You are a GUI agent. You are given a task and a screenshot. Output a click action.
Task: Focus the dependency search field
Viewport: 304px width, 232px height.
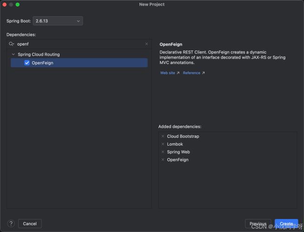point(79,44)
